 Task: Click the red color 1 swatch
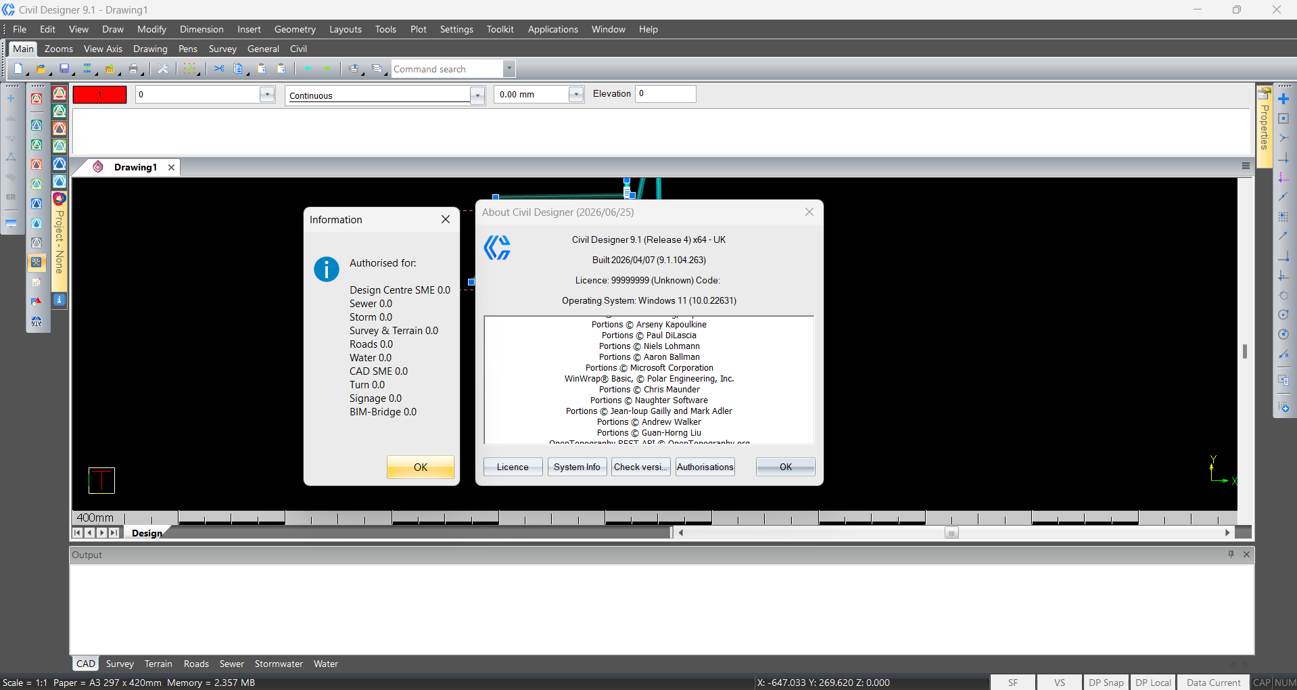[99, 95]
